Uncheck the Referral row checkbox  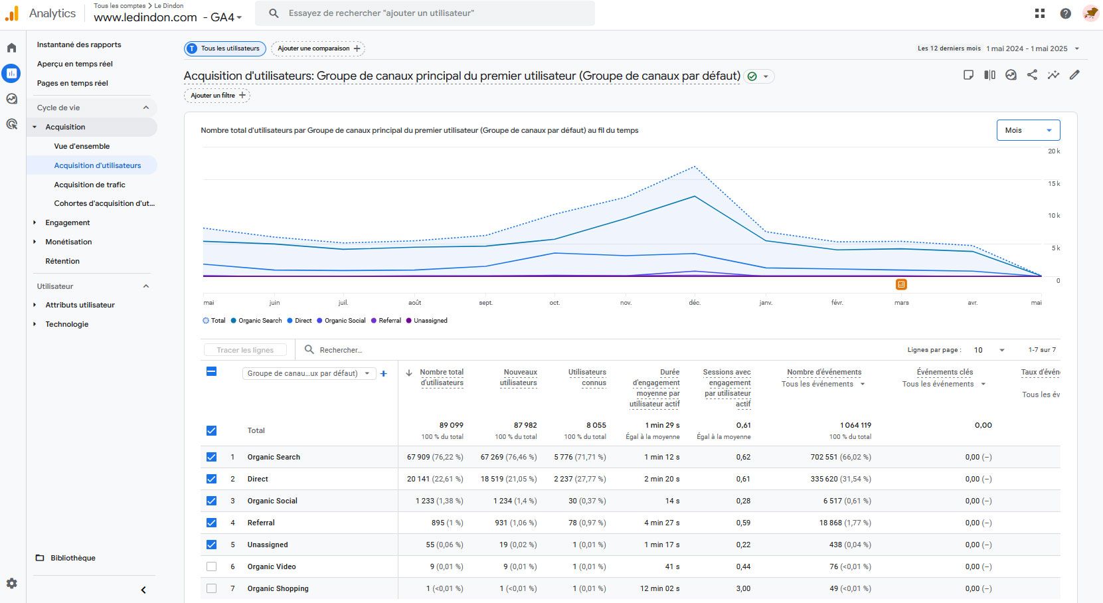pos(211,523)
